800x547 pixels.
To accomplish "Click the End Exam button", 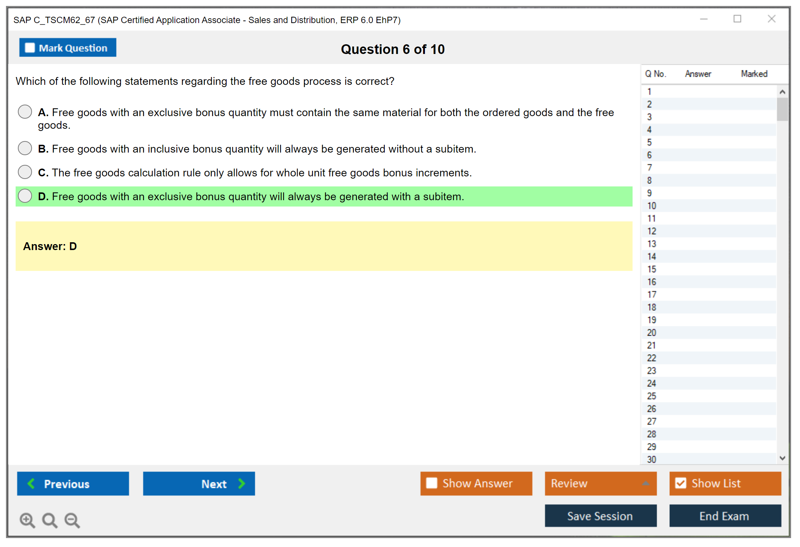I will (x=724, y=516).
